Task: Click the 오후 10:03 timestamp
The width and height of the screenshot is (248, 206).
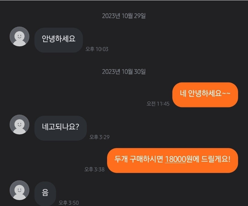Action: [97, 49]
